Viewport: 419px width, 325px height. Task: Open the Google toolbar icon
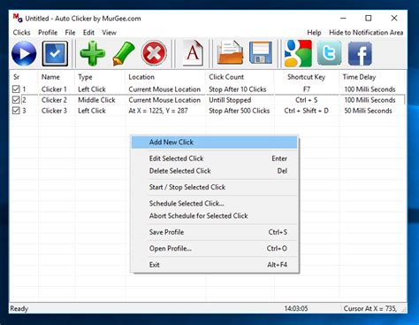tap(298, 53)
